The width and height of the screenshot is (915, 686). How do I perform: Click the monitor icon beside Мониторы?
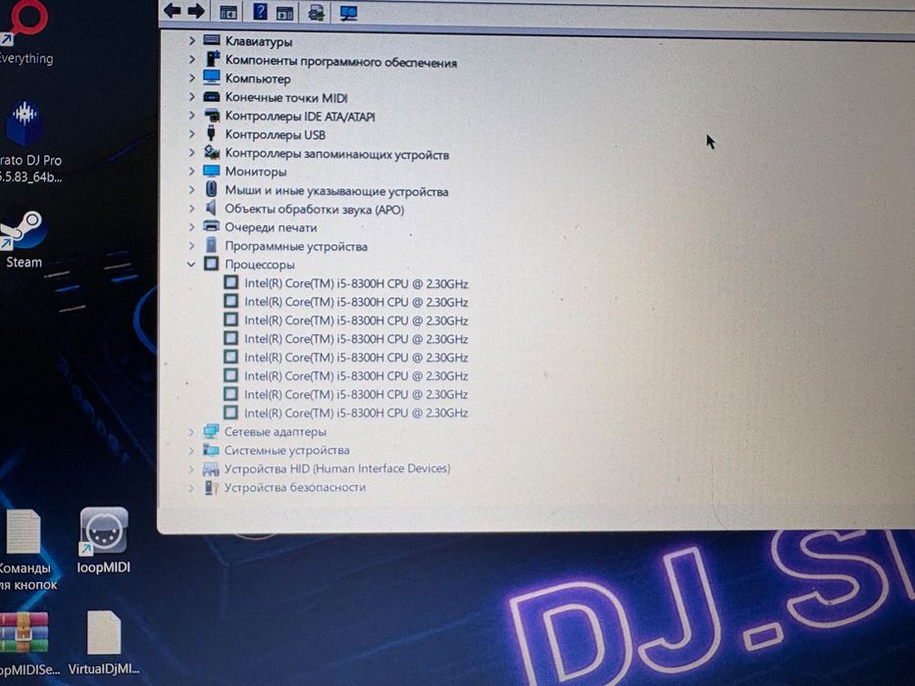[211, 171]
